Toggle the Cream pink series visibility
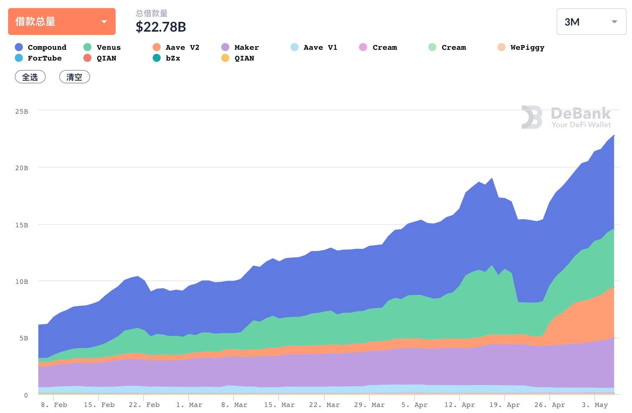 362,47
